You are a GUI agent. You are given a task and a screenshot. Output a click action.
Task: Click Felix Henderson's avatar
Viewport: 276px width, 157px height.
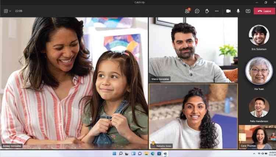pos(259,107)
